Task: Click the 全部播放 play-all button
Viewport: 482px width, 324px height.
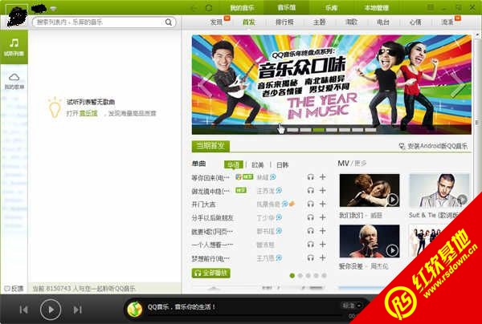Action: point(210,273)
